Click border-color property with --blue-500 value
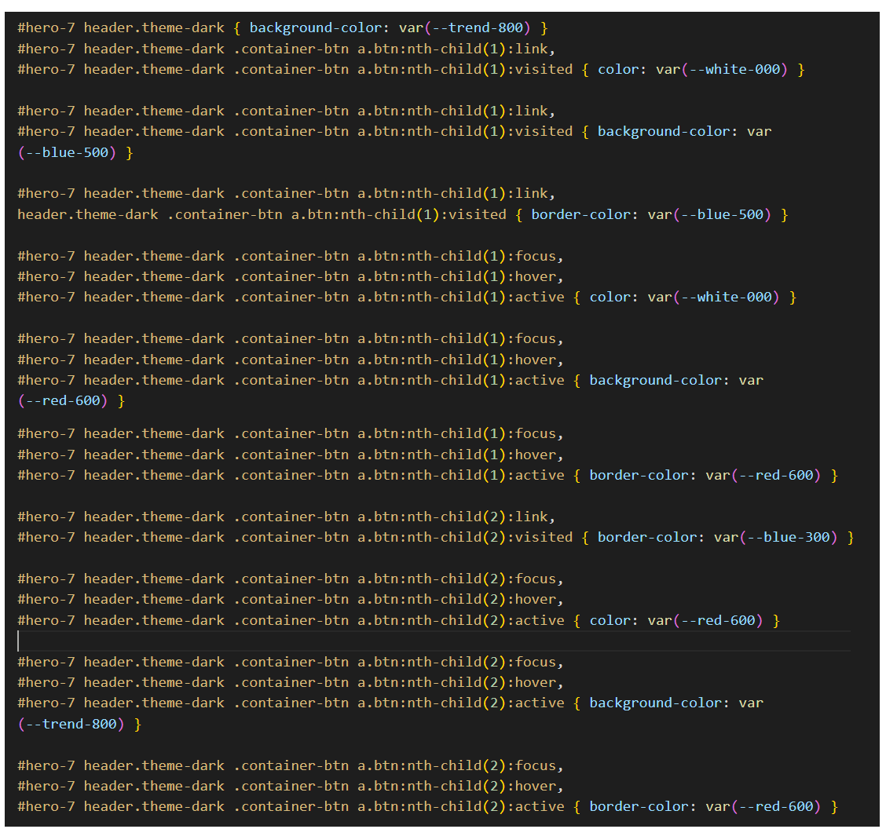Viewport: 886px width, 829px height. pos(580,214)
